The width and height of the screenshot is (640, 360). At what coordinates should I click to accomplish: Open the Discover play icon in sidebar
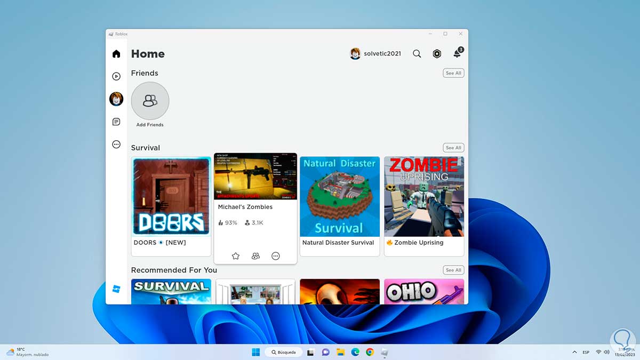tap(116, 76)
